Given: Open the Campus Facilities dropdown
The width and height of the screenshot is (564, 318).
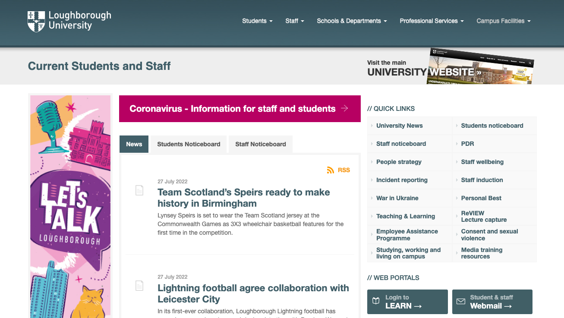Looking at the screenshot, I should [503, 21].
